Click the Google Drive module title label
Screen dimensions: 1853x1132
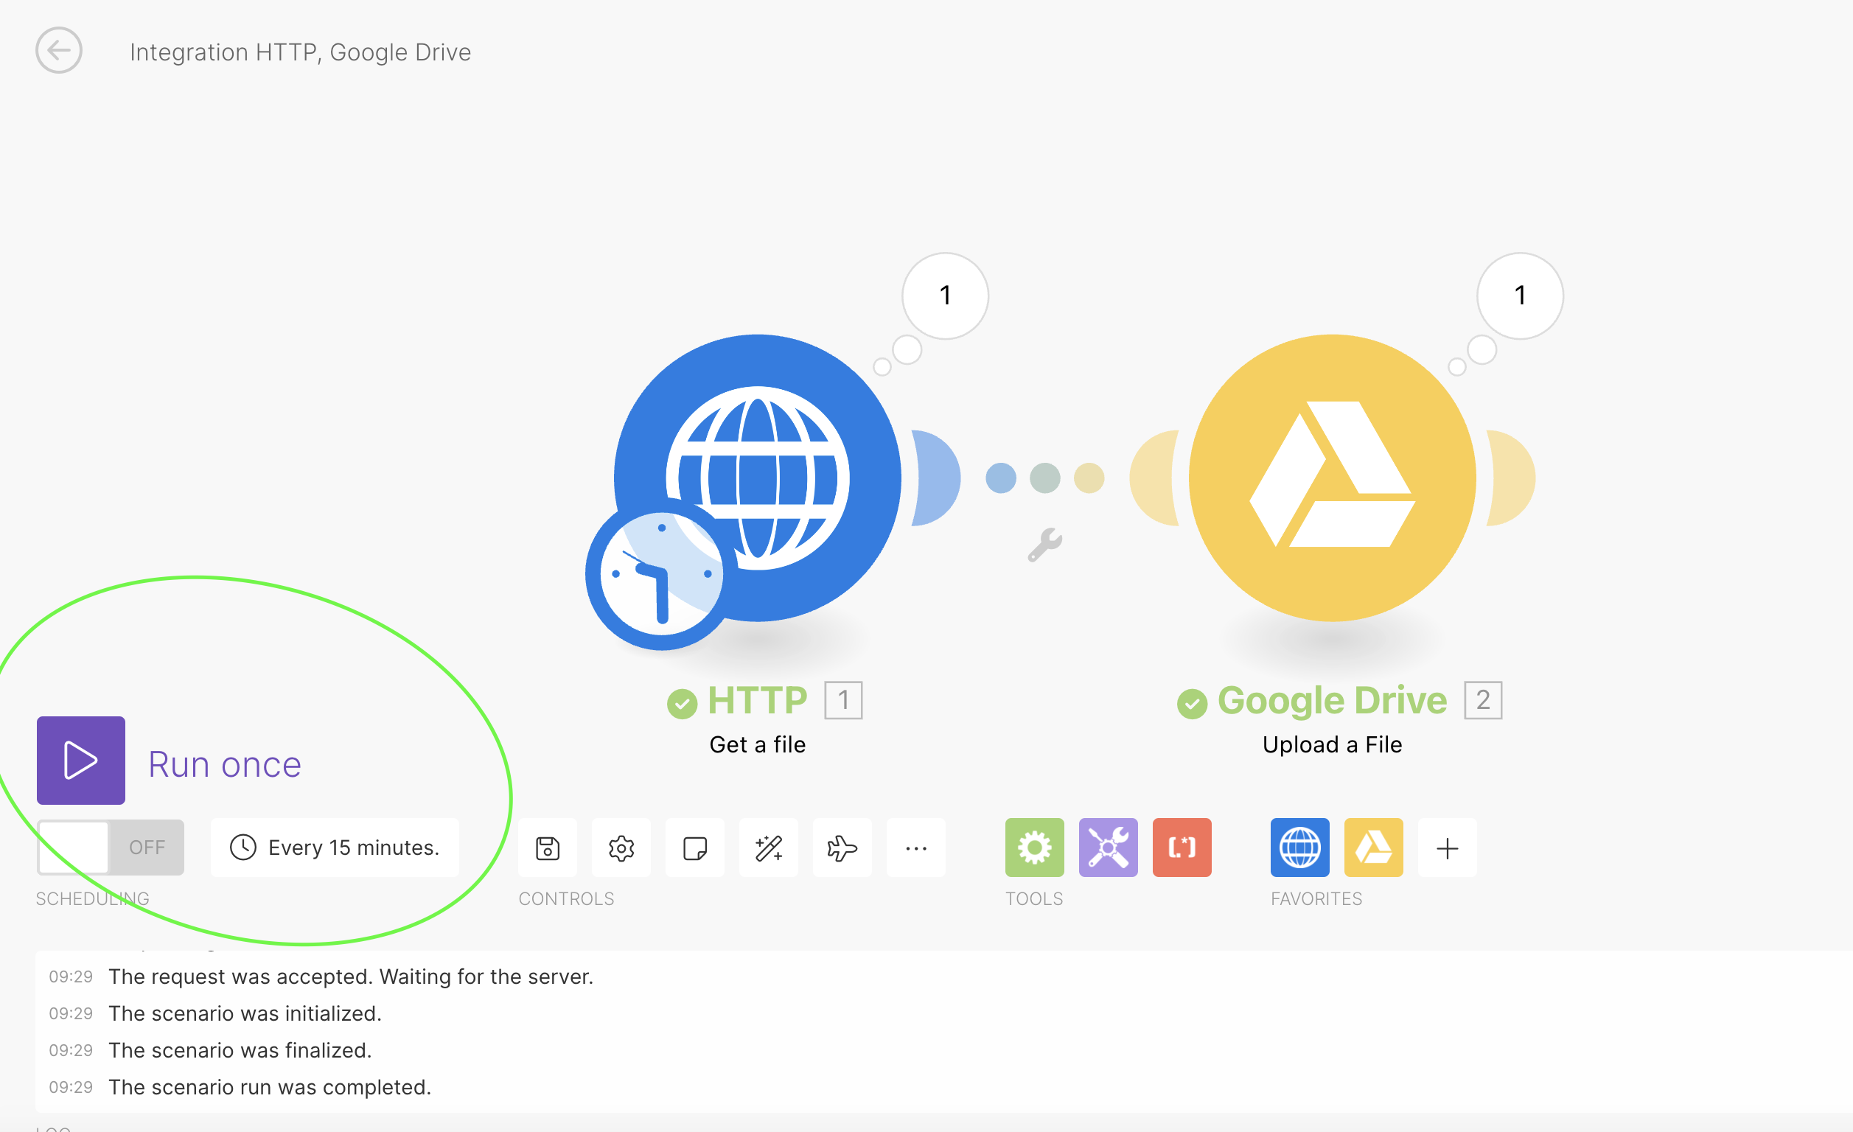point(1332,700)
